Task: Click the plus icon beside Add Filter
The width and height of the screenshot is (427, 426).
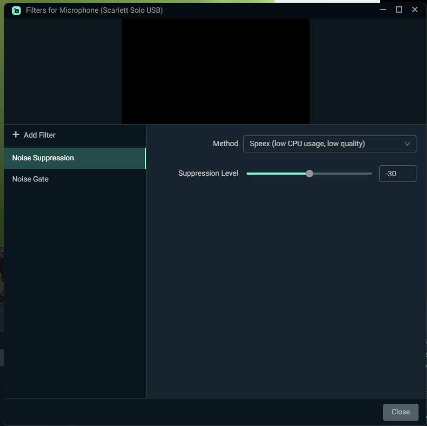Action: (15, 135)
